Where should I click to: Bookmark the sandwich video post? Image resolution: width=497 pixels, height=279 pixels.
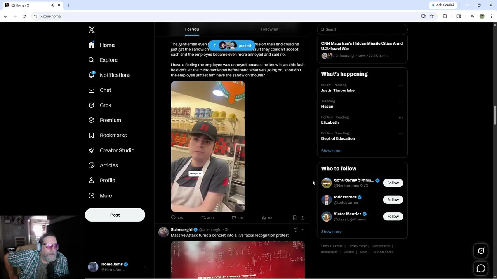coord(295,218)
